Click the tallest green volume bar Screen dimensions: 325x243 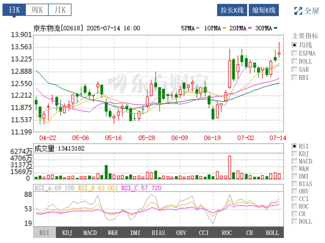point(106,172)
